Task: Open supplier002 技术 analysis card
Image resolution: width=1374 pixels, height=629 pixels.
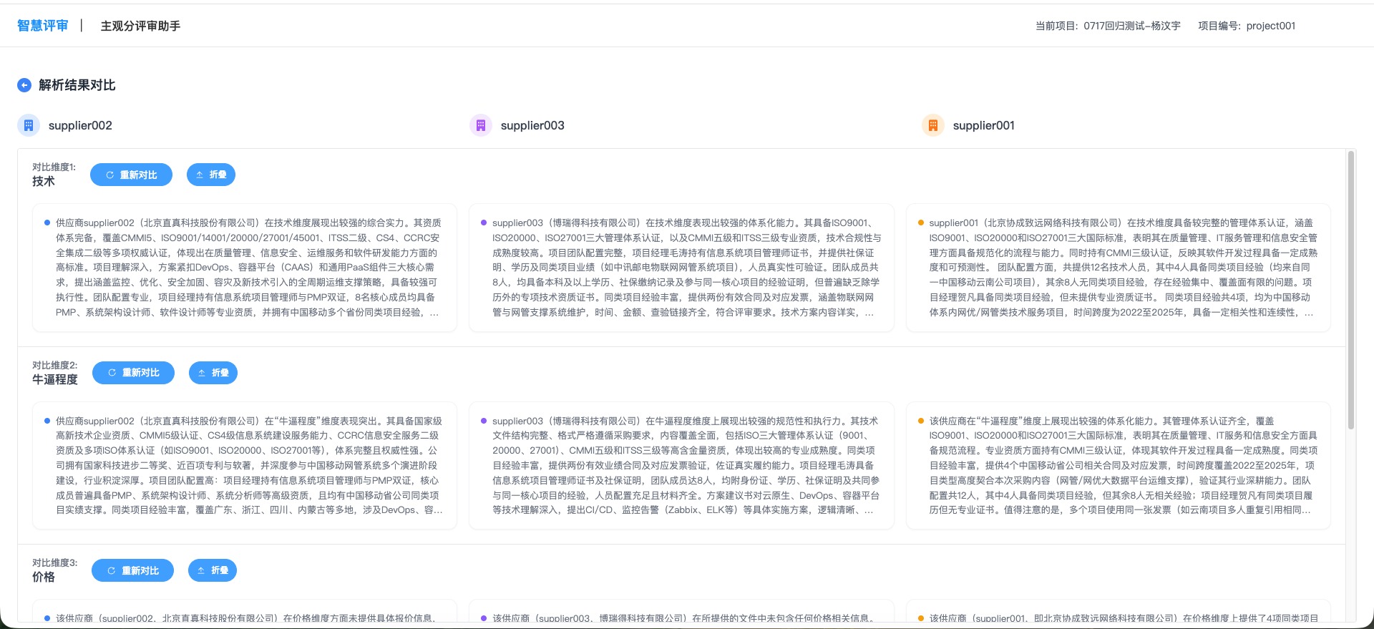Action: tap(245, 268)
